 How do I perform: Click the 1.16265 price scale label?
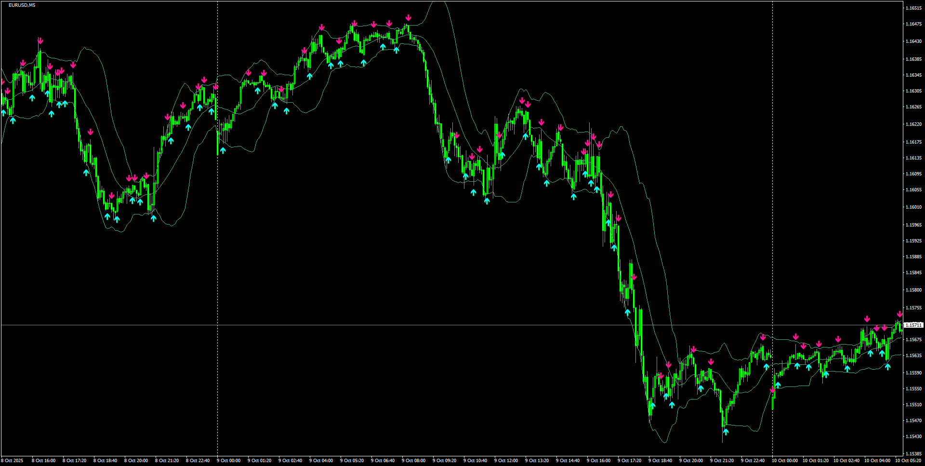[x=913, y=107]
